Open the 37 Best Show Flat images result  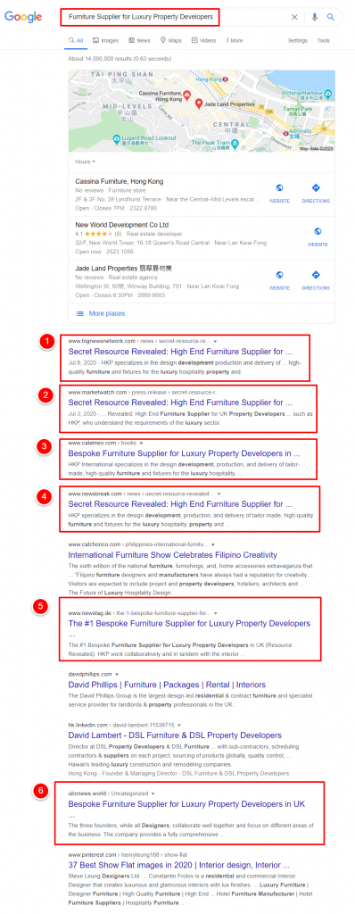point(181,864)
